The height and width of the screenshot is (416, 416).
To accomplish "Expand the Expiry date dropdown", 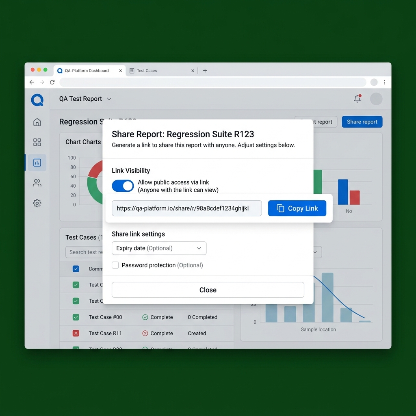I will 159,248.
